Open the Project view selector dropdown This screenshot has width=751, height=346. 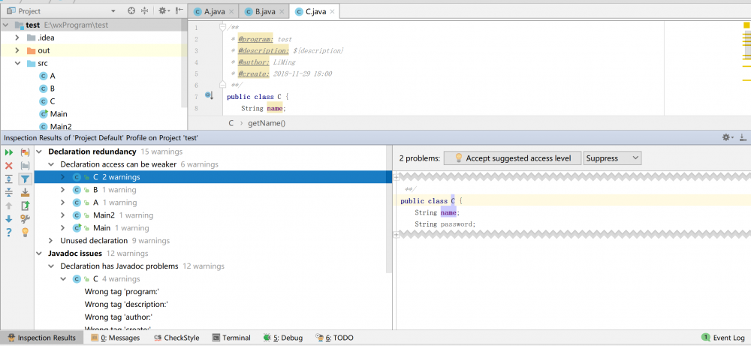(113, 11)
